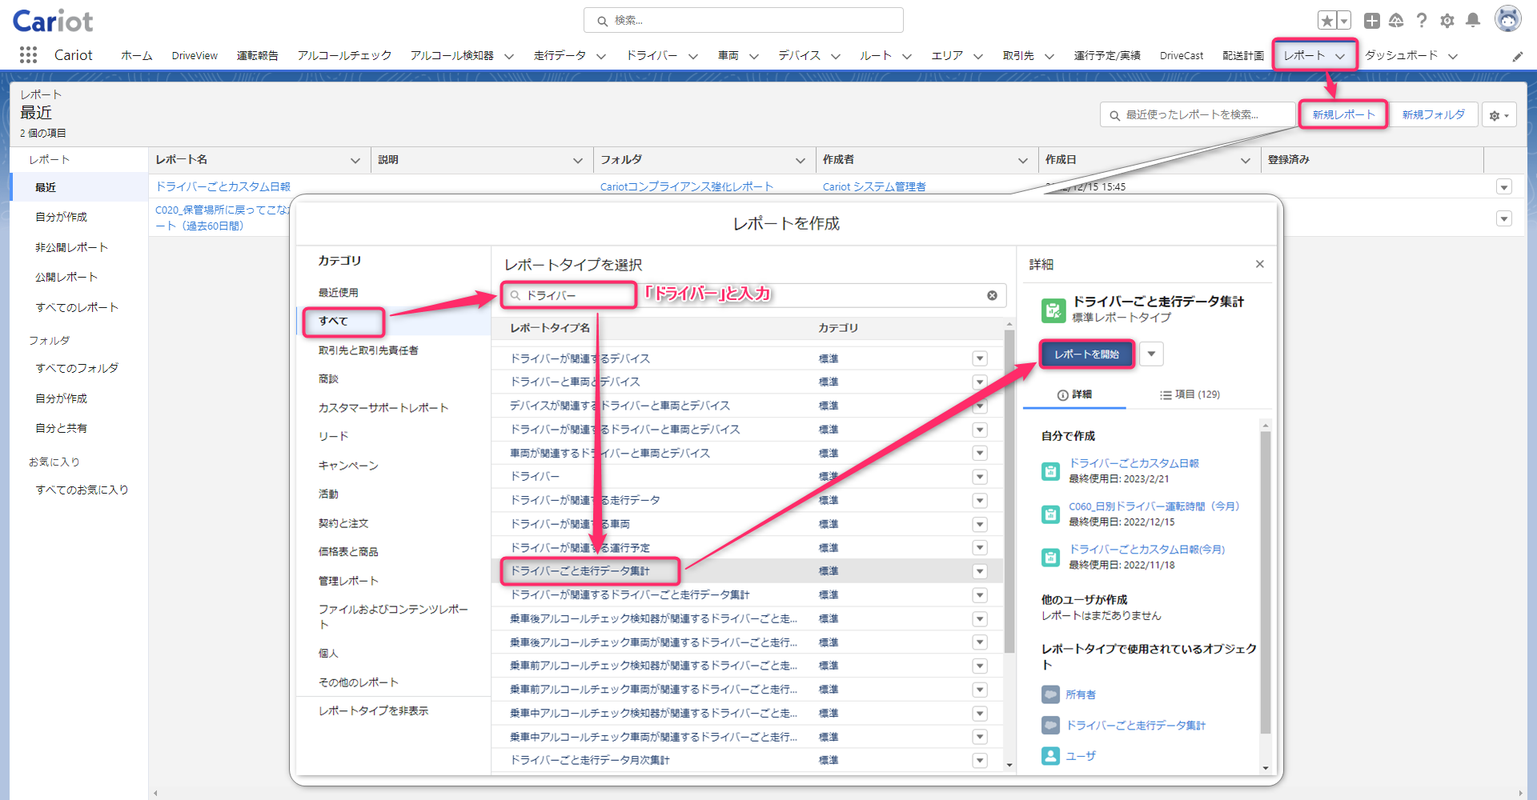The height and width of the screenshot is (800, 1537).
Task: Click the 所有者 object icon
Action: pyautogui.click(x=1050, y=694)
